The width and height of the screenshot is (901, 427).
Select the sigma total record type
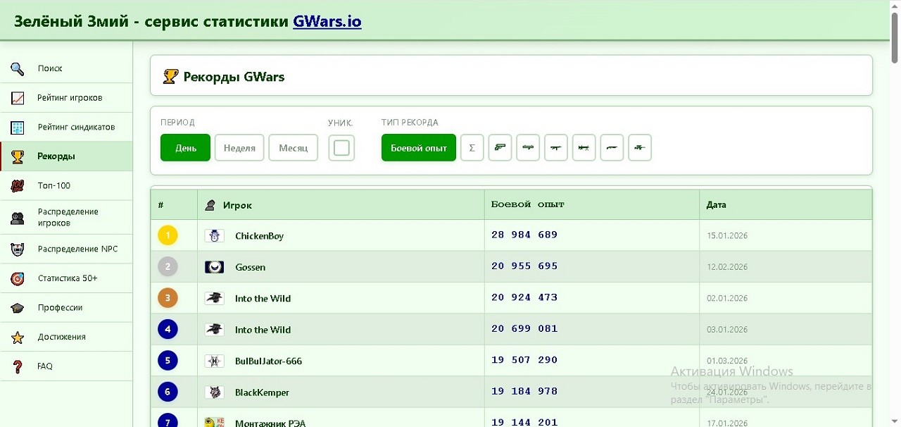point(472,147)
